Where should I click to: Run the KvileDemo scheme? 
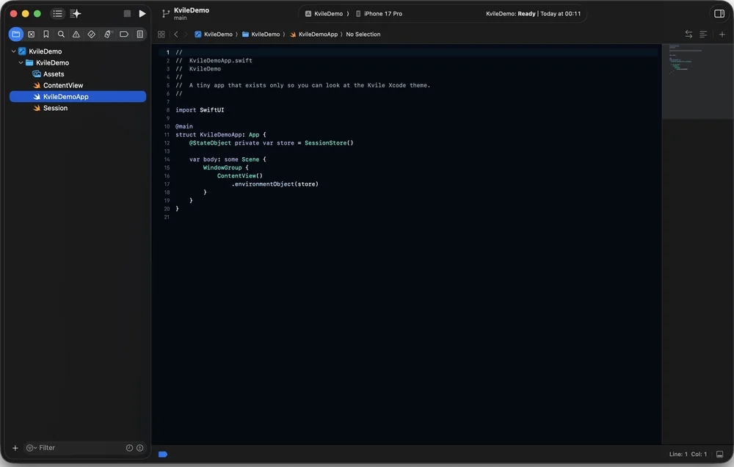[142, 13]
